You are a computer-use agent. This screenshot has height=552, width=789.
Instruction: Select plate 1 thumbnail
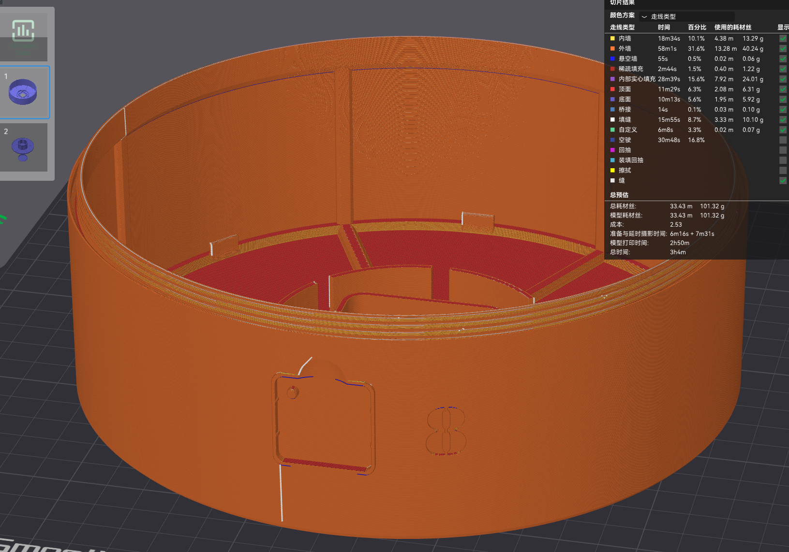(23, 92)
